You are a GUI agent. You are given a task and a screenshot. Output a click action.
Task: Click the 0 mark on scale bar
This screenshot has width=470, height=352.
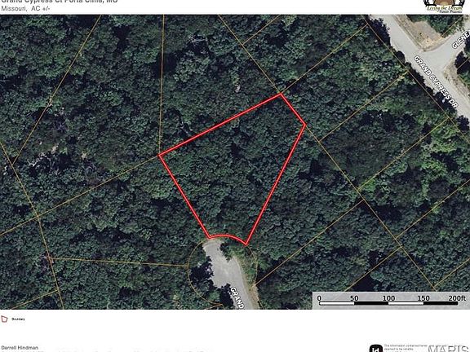[x=319, y=298]
